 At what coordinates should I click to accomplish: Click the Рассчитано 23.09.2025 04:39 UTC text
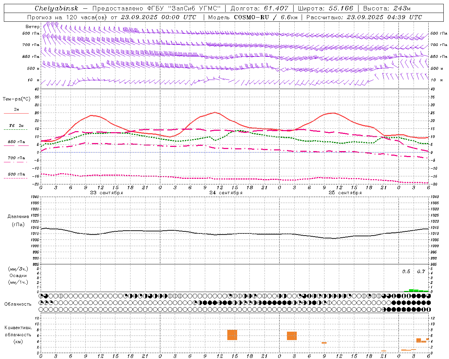pos(364,17)
